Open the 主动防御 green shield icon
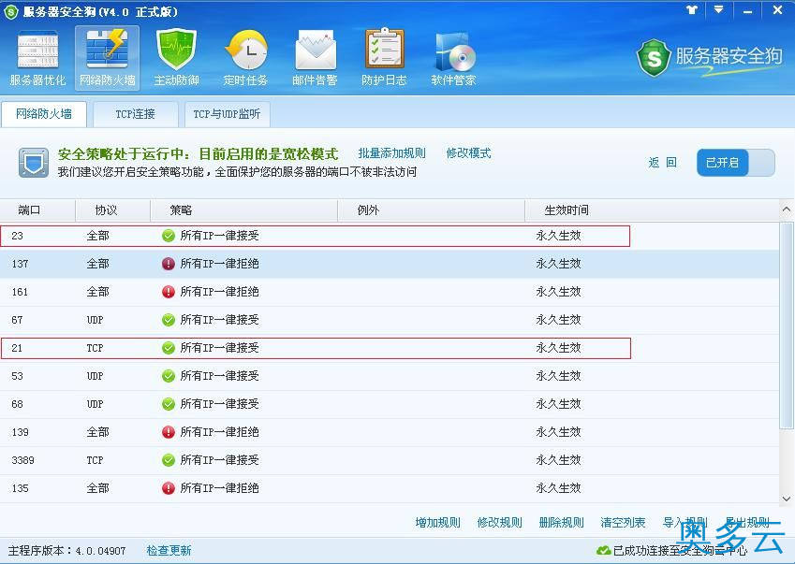Screen dimensions: 795x564 (176, 58)
